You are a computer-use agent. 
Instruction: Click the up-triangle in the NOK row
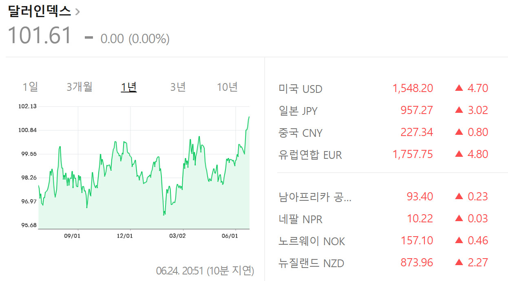(x=459, y=240)
